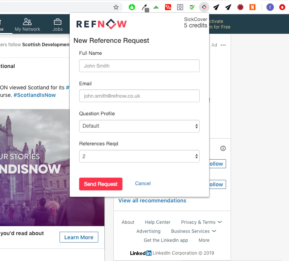Click the grey square frame extension icon
Viewport: 289px width, 261px height.
click(180, 8)
